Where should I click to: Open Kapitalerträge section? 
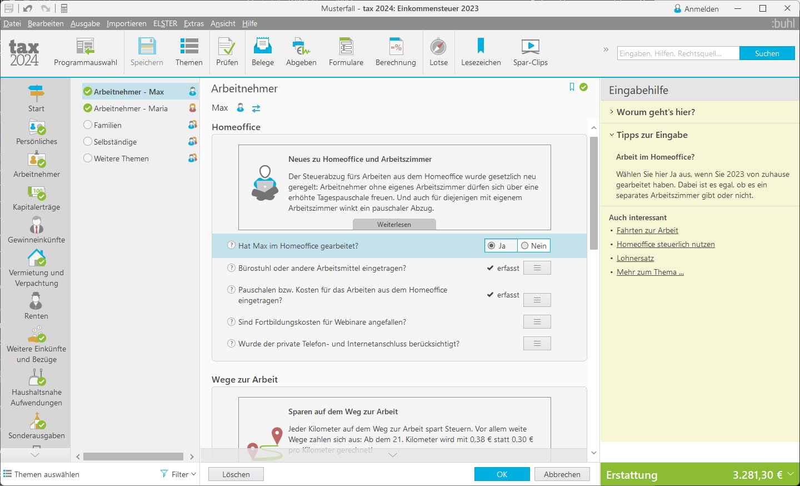37,198
